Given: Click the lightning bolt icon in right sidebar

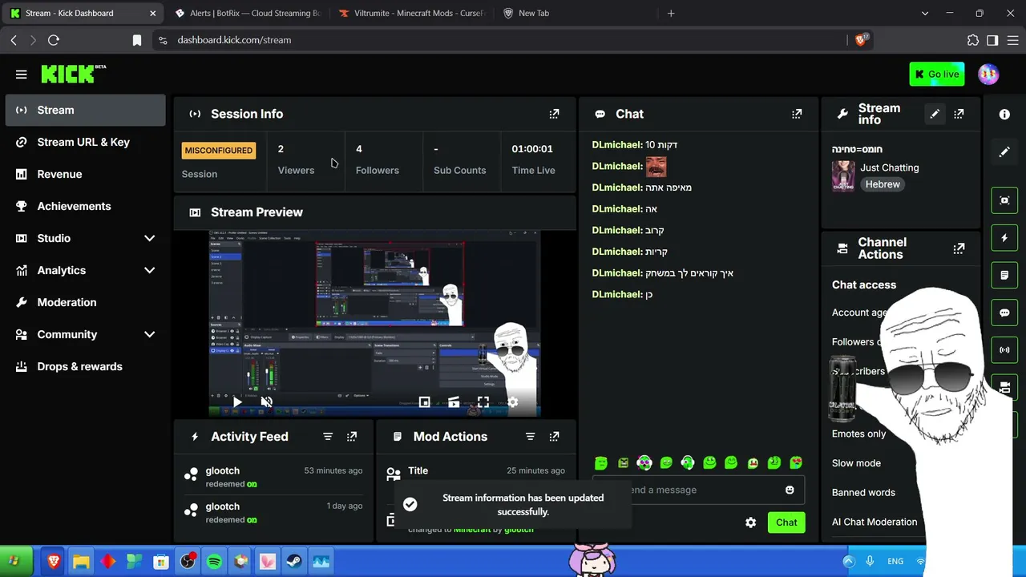Looking at the screenshot, I should pyautogui.click(x=1004, y=238).
